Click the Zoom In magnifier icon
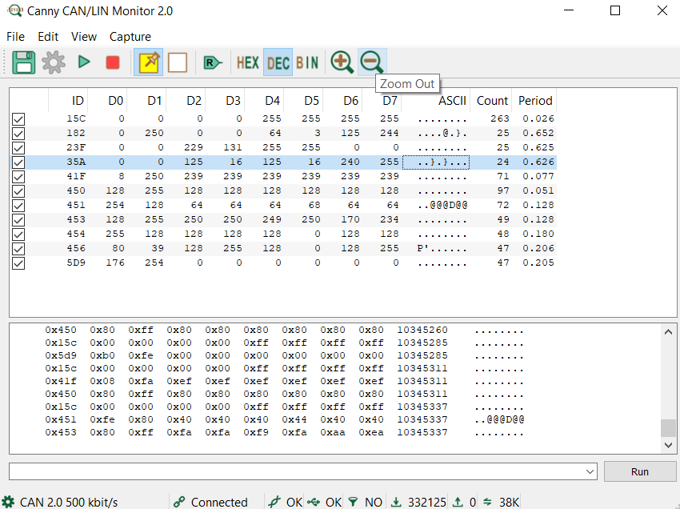 click(342, 62)
